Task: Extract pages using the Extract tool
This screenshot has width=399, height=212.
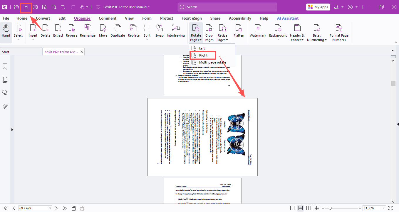Action: (58, 31)
